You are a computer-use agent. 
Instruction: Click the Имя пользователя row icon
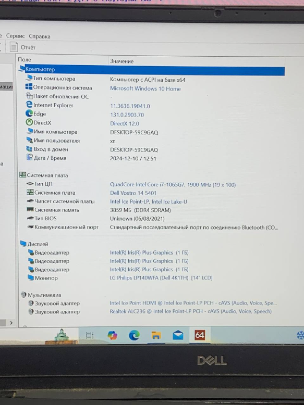click(30, 140)
